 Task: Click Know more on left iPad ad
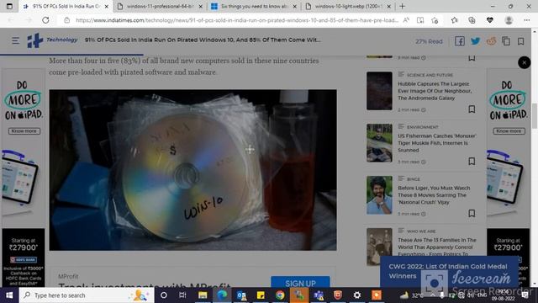pos(24,131)
